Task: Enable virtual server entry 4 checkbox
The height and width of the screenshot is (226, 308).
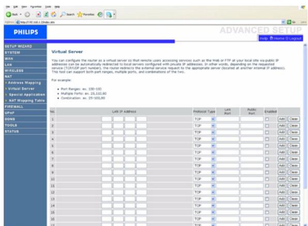Action: (267, 139)
